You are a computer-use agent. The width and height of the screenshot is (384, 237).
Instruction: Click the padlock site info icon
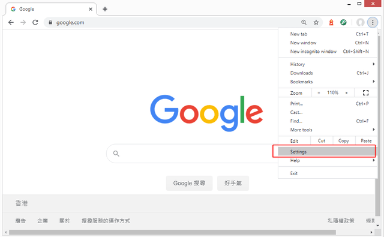click(x=50, y=22)
